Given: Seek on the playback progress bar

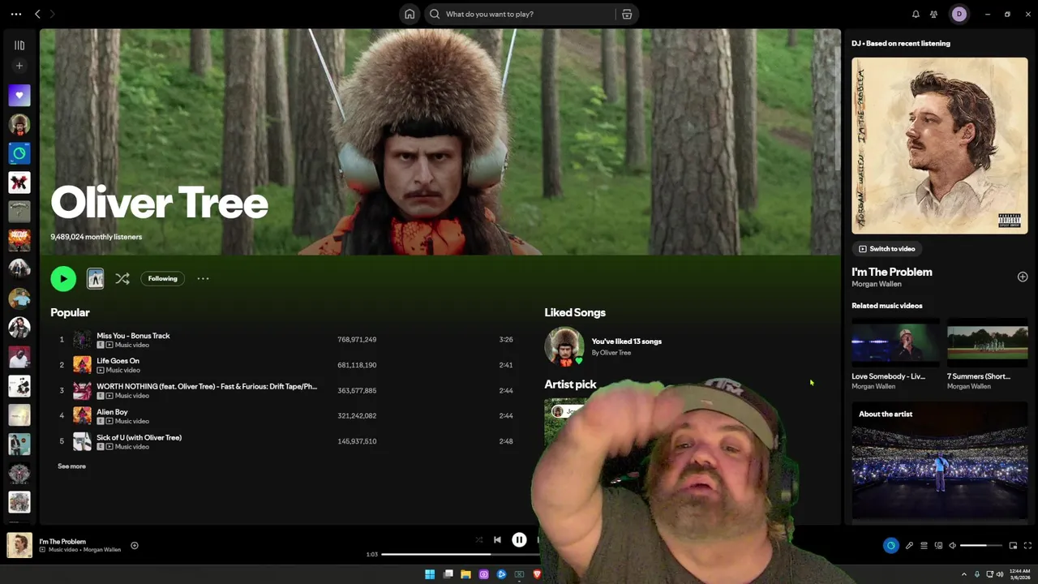Looking at the screenshot, I should [x=460, y=554].
